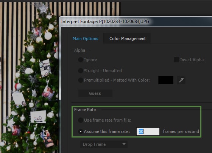Select Premultiplied - Matted With Color option
The image size is (212, 153).
coord(81,80)
